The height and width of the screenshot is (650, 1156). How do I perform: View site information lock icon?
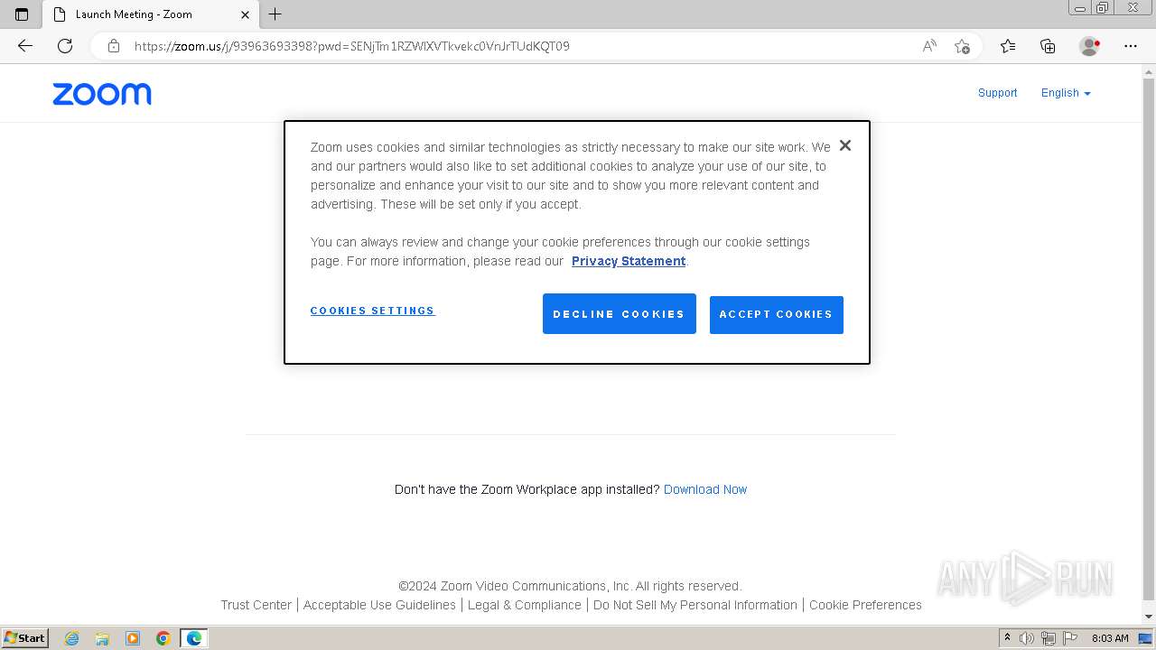point(114,46)
